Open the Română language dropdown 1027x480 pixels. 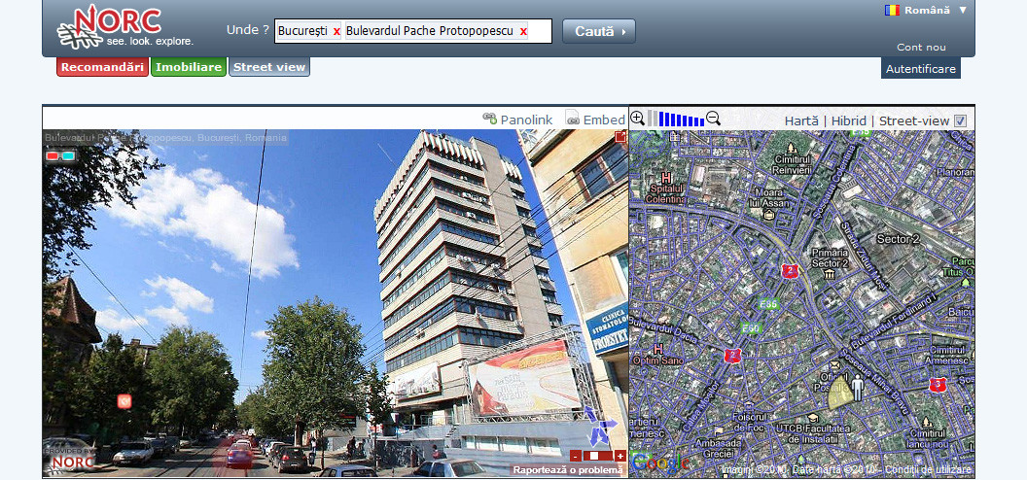[x=925, y=10]
